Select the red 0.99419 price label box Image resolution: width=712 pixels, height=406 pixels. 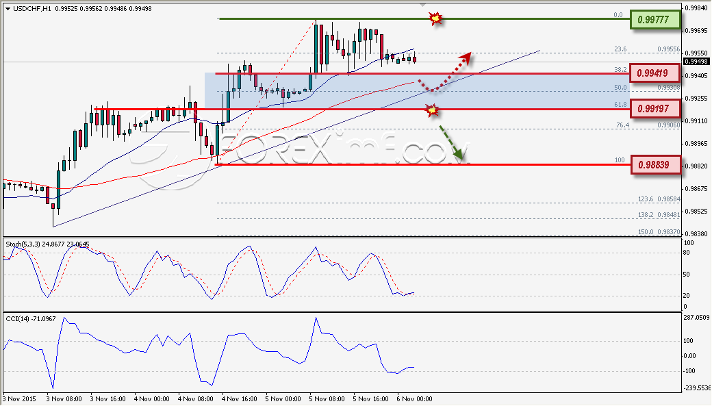pos(655,73)
